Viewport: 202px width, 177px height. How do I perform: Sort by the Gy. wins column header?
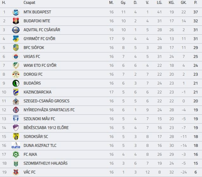[123, 3]
